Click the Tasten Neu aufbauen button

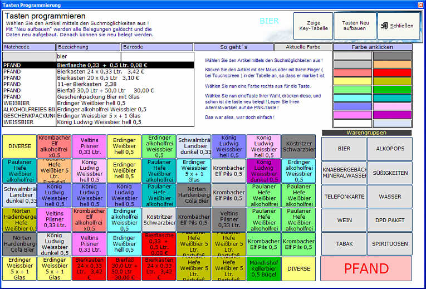point(355,26)
